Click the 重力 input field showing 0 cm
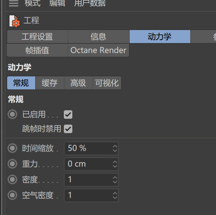Viewport: 216px width, 215px height. pos(91,164)
